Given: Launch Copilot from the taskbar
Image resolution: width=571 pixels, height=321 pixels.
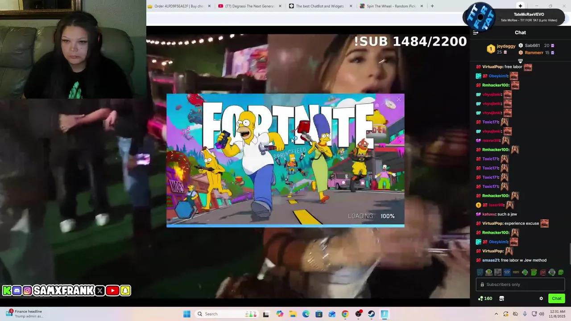Looking at the screenshot, I should [280, 314].
